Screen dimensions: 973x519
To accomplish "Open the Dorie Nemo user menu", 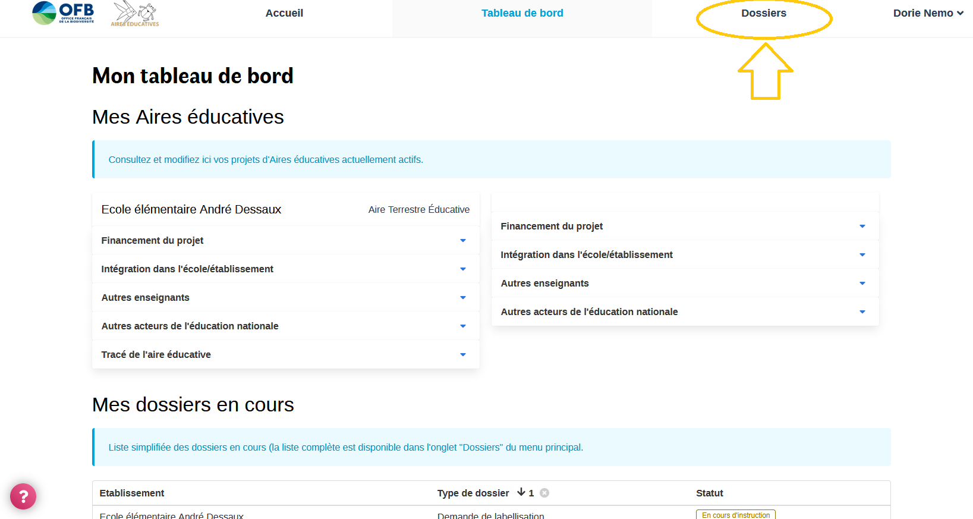I will 927,13.
